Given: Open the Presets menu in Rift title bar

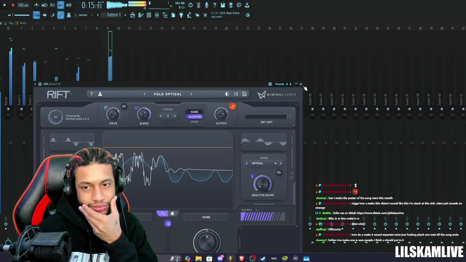Looking at the screenshot, I should click(x=280, y=84).
